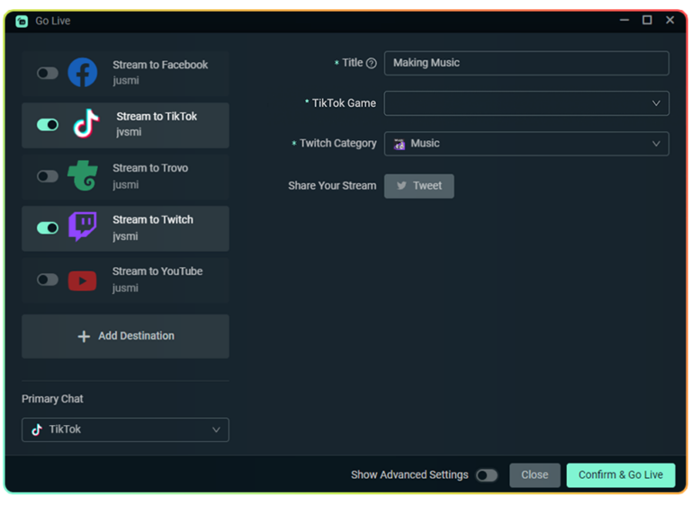Open the Twitch Category dropdown
Screen dimensions: 691x505
click(x=526, y=144)
